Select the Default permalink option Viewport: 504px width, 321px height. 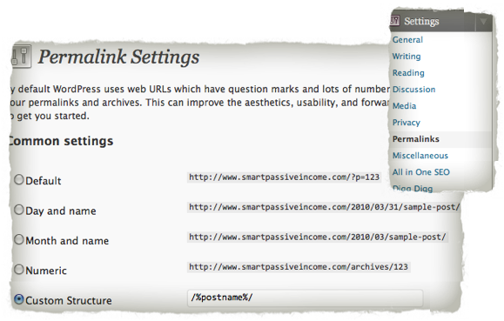coord(19,179)
